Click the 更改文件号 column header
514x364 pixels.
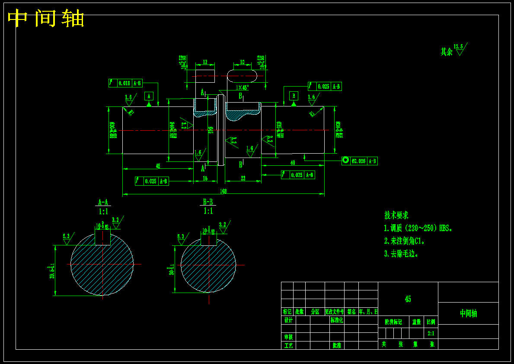pyautogui.click(x=334, y=312)
